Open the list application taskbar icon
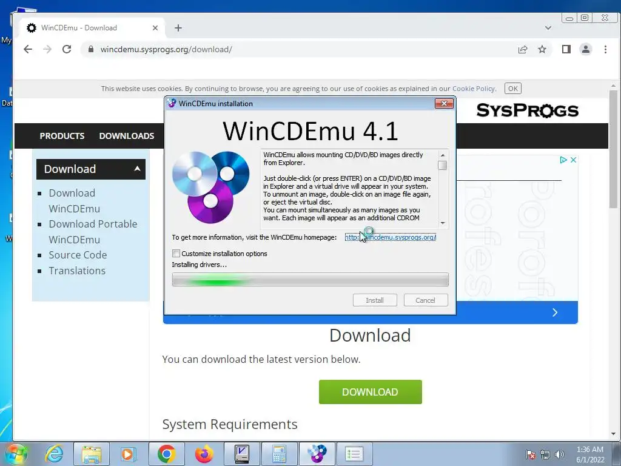Viewport: 621px width, 466px height. coord(354,454)
